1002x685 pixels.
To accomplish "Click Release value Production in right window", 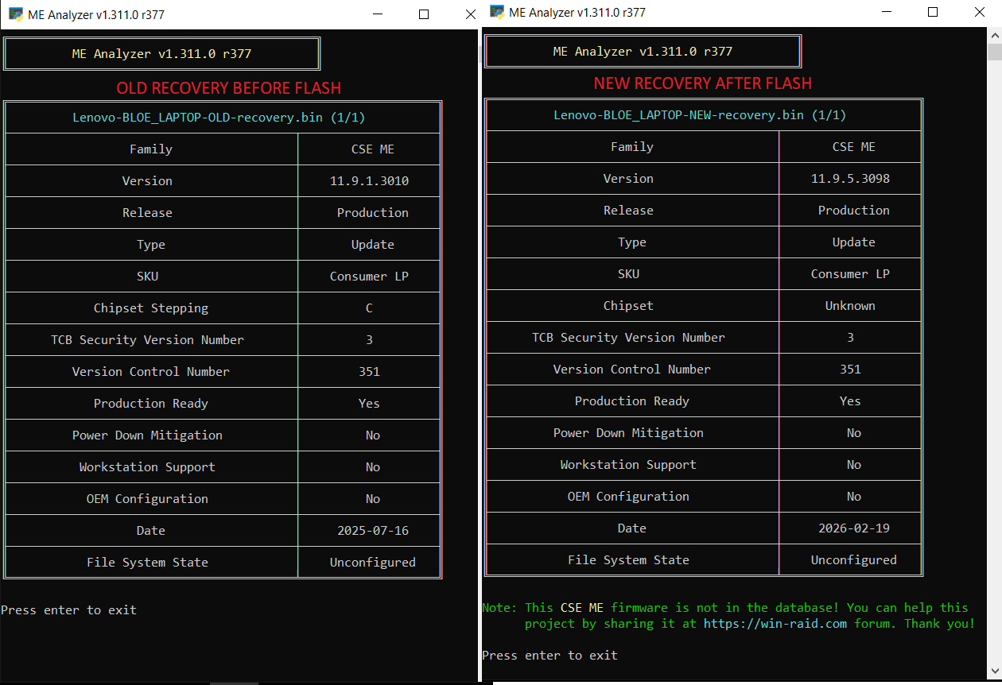I will click(854, 211).
